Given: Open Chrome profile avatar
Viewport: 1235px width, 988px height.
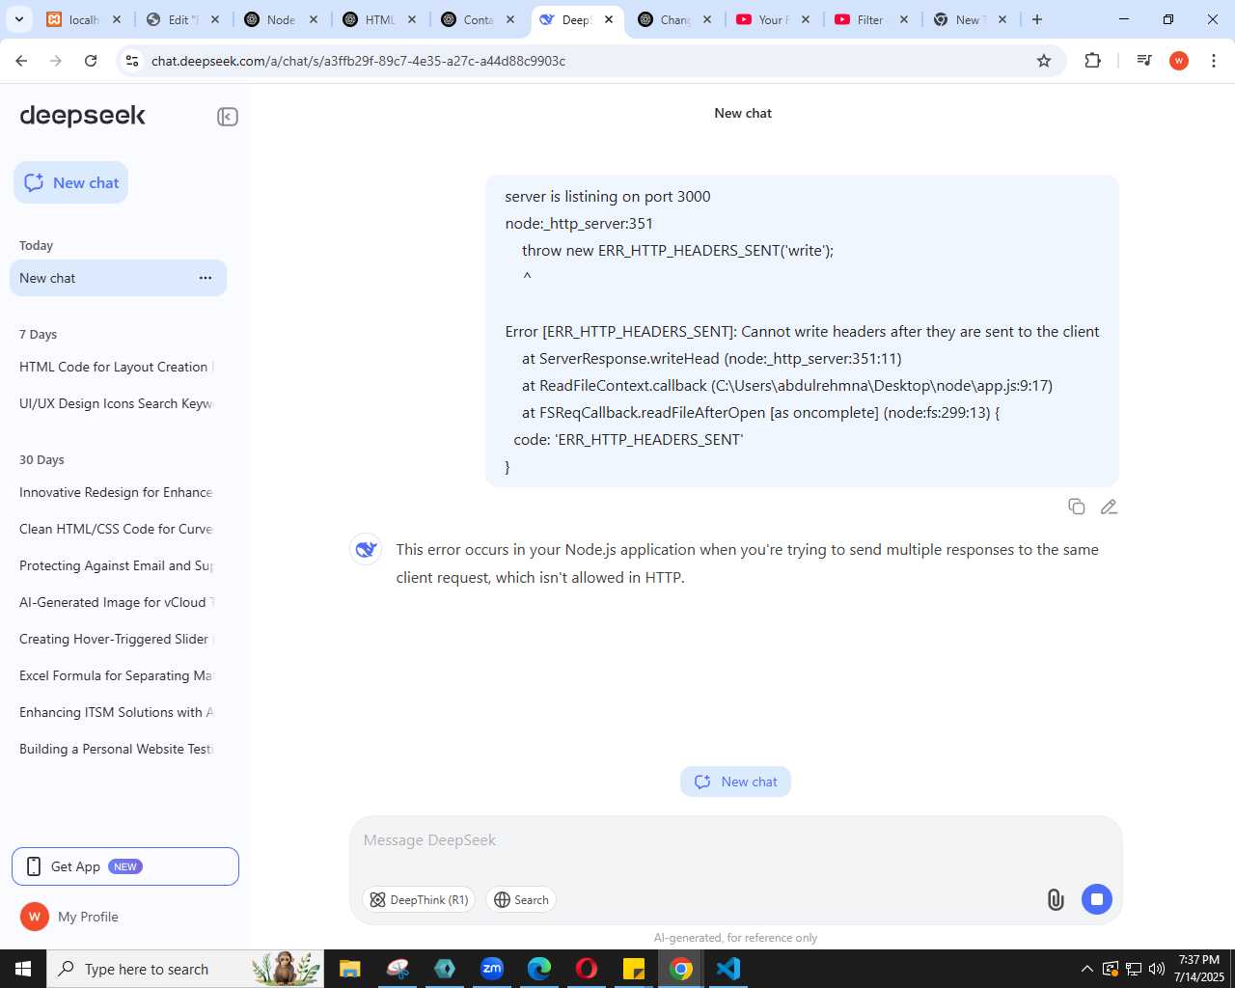Looking at the screenshot, I should coord(1179,61).
